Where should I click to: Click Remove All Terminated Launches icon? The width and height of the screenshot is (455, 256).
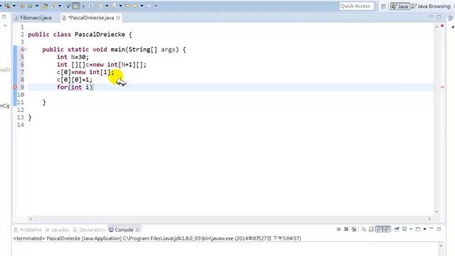pos(354,229)
